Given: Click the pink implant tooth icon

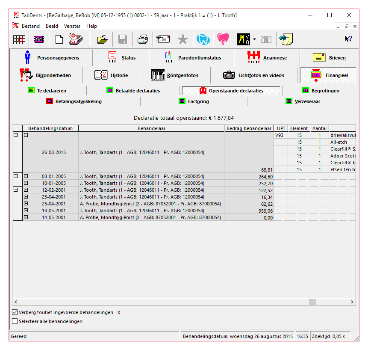Looking at the screenshot, I should (223, 39).
